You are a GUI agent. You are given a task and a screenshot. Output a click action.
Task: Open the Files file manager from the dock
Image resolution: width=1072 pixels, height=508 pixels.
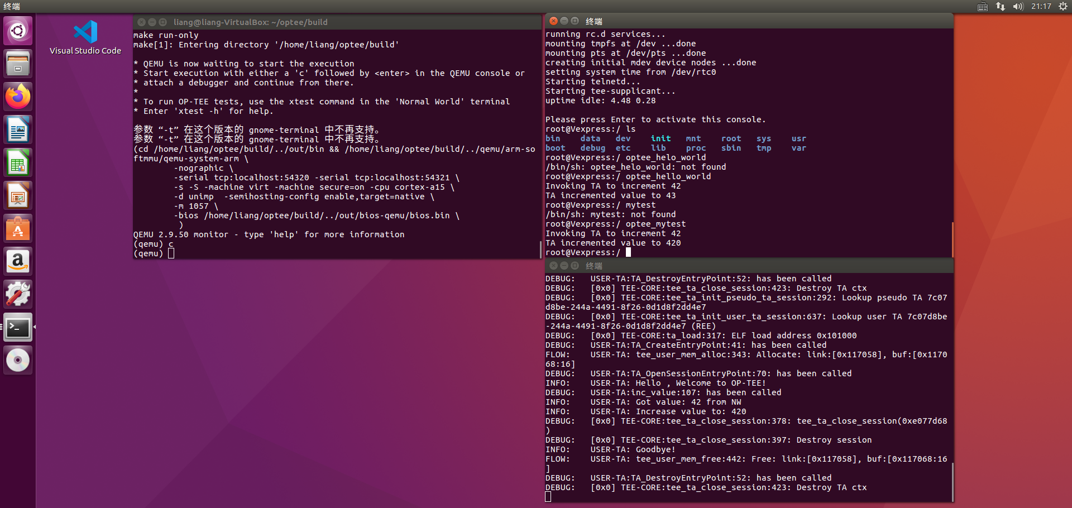pyautogui.click(x=18, y=63)
